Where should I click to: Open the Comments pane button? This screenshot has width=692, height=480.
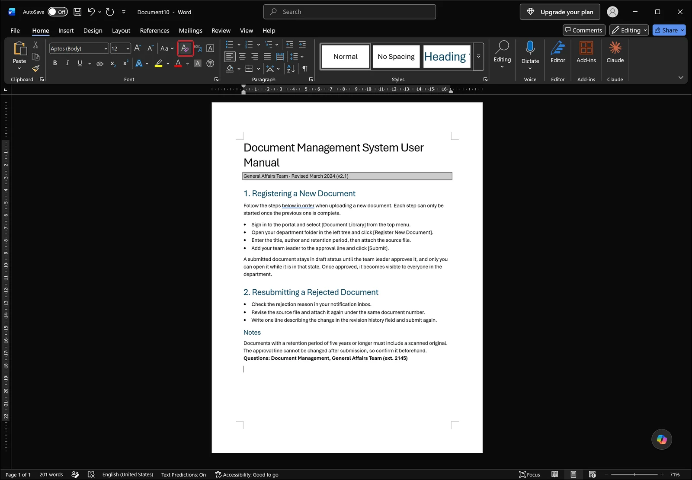pyautogui.click(x=583, y=30)
